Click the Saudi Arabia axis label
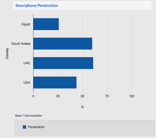Viewport: 156px width, 138px height. click(x=21, y=43)
